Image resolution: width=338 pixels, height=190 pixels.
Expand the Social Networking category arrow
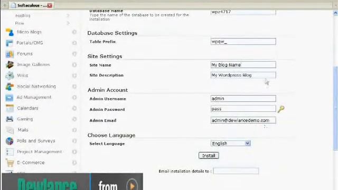pyautogui.click(x=74, y=87)
